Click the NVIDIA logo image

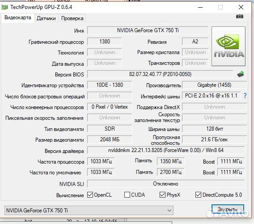(x=229, y=46)
